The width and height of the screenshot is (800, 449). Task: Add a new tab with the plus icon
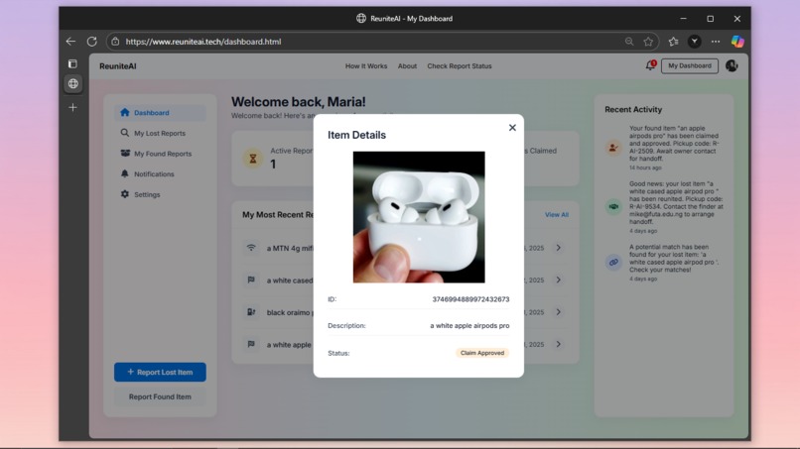pos(73,107)
